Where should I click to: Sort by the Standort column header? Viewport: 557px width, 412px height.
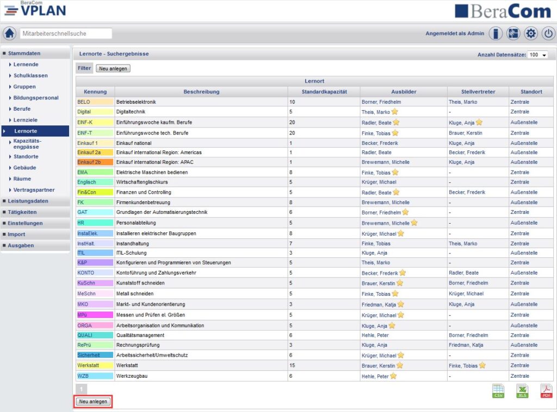[531, 92]
